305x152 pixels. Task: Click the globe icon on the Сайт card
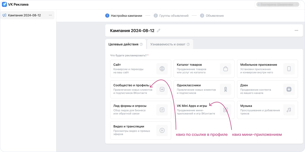coord(162,69)
